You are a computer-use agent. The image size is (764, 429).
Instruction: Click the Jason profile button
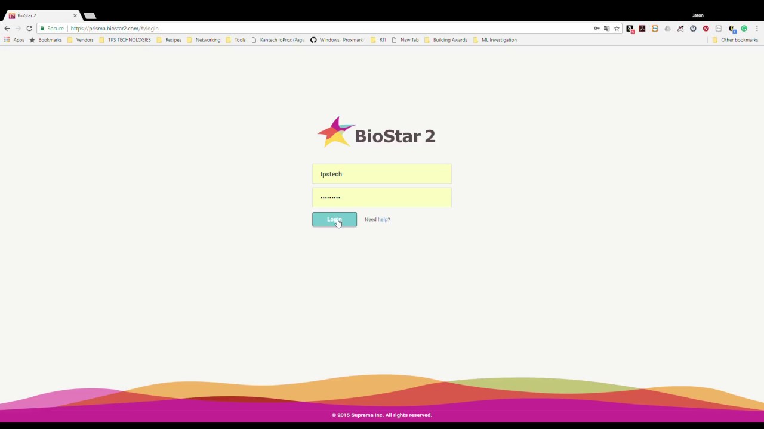point(698,15)
